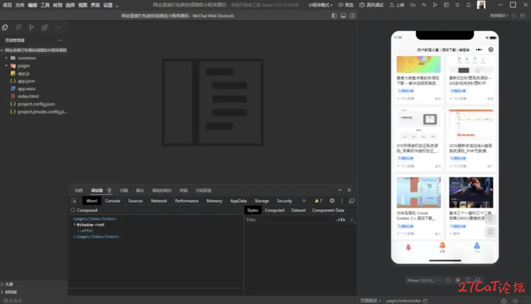Image resolution: width=531 pixels, height=304 pixels.
Task: Show more devtools tabs with » button
Action: coord(304,201)
